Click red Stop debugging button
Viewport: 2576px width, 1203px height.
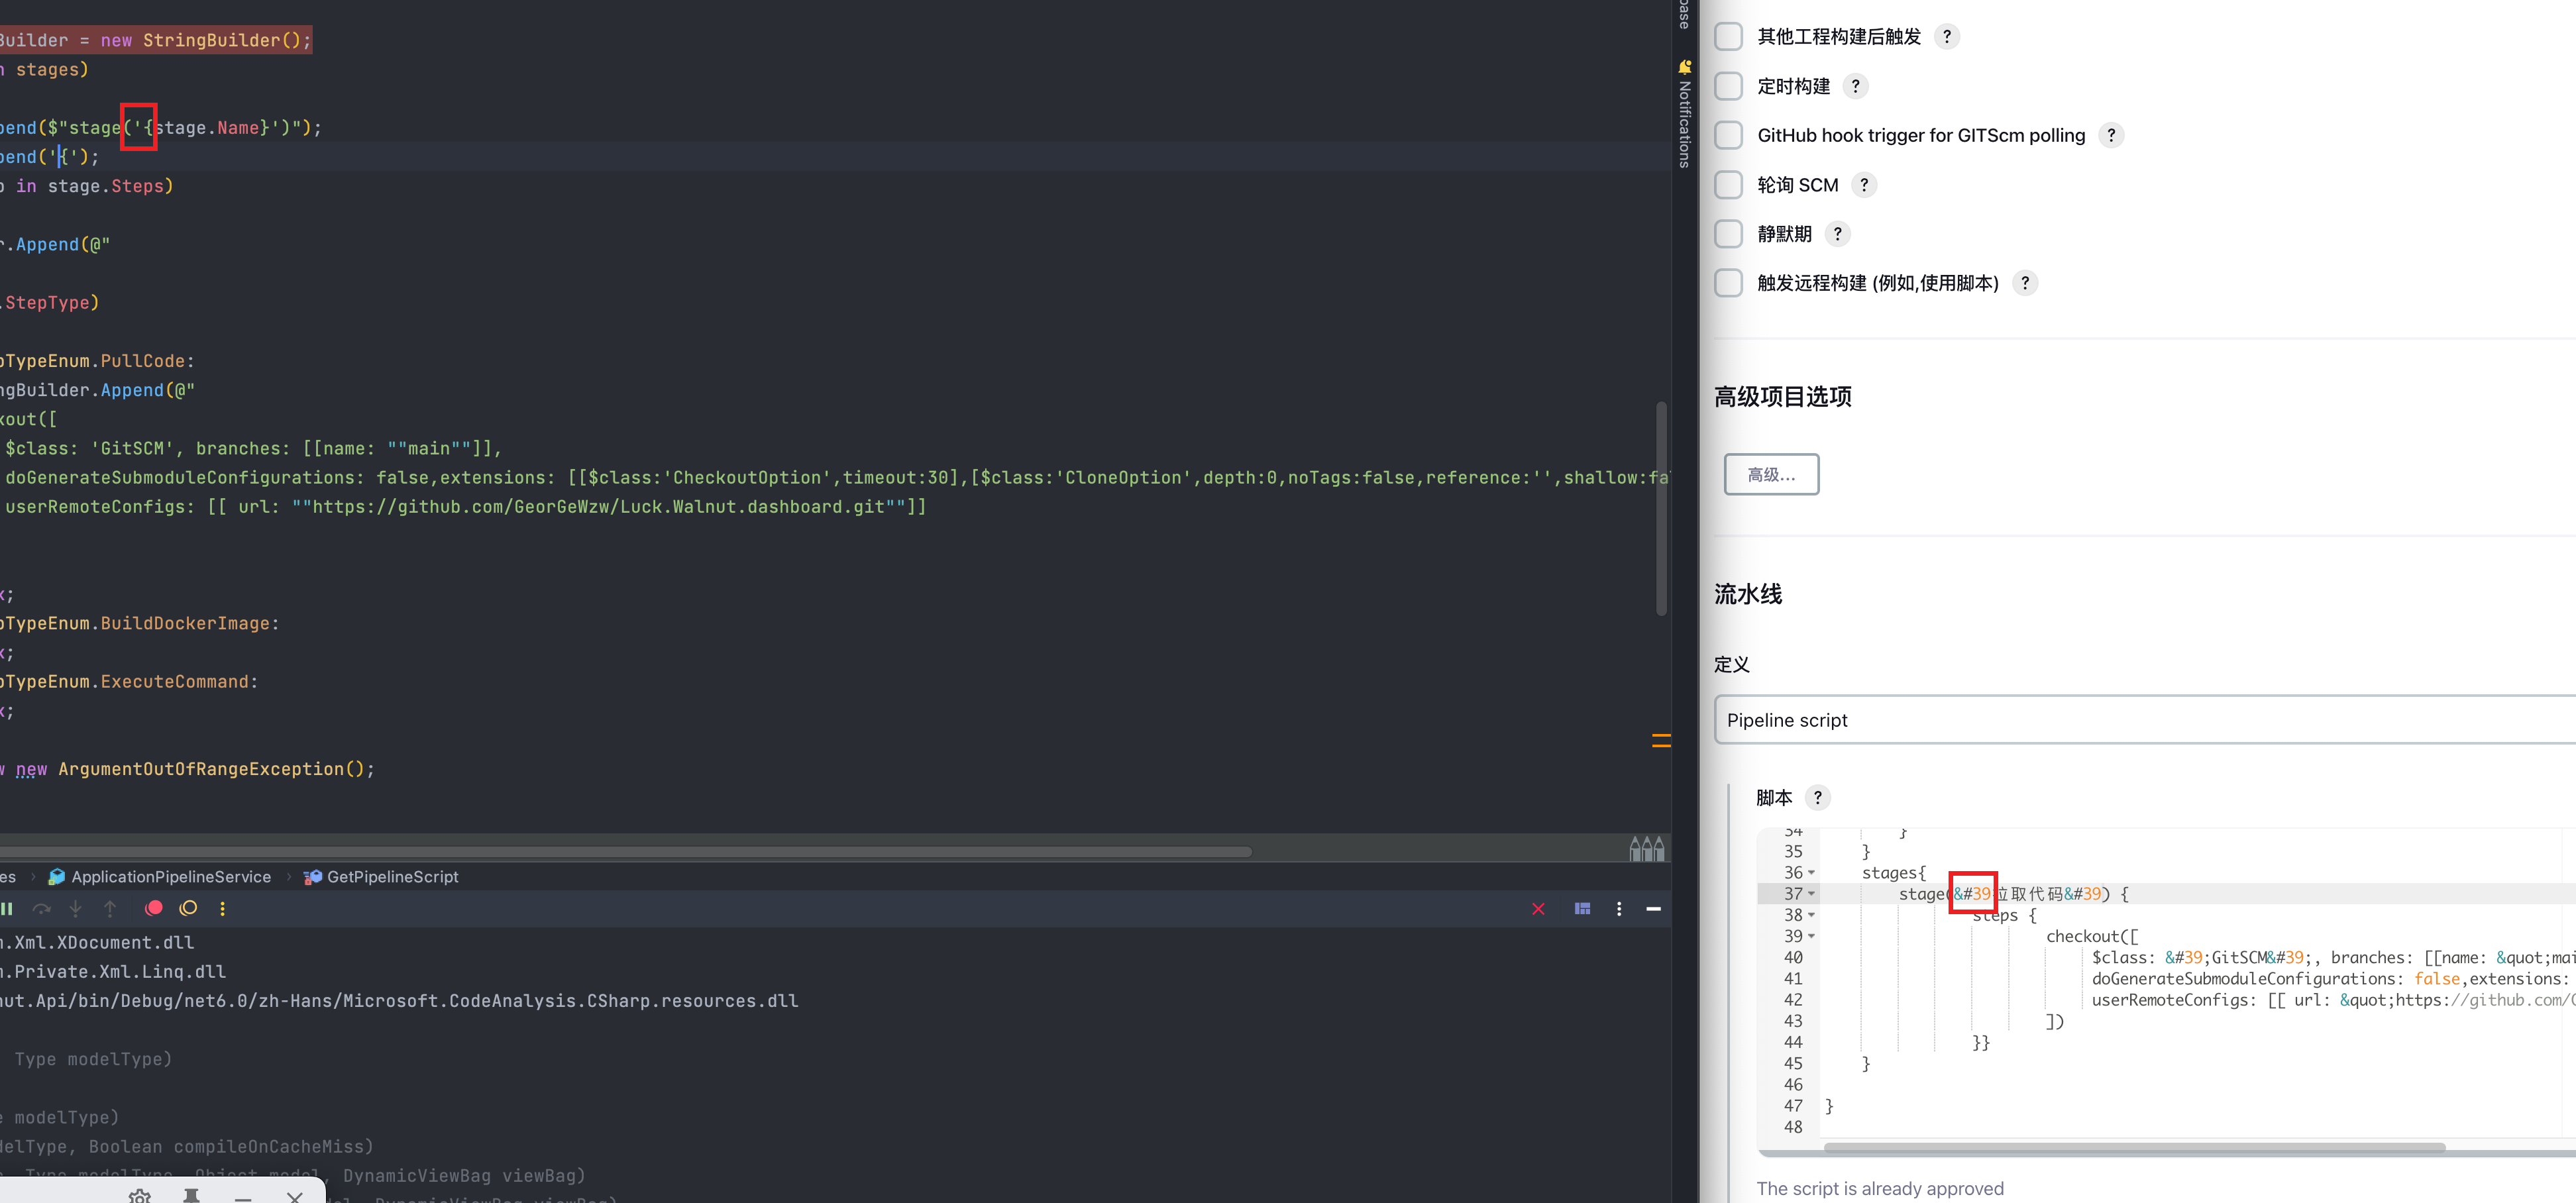(153, 908)
